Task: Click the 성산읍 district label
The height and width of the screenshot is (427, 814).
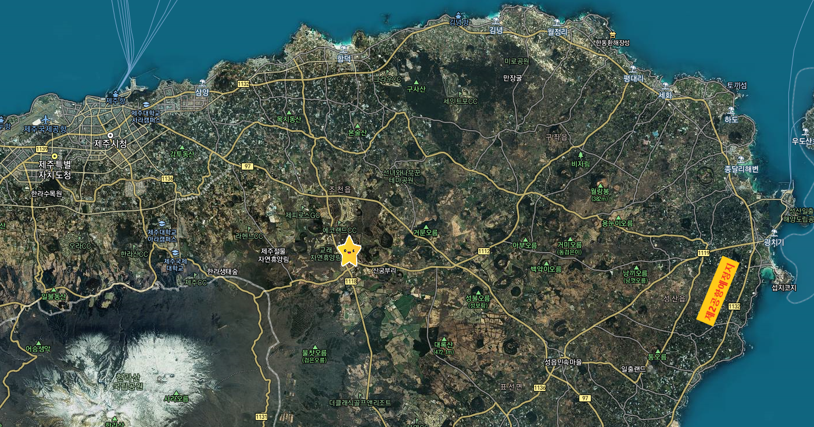Action: coord(675,298)
